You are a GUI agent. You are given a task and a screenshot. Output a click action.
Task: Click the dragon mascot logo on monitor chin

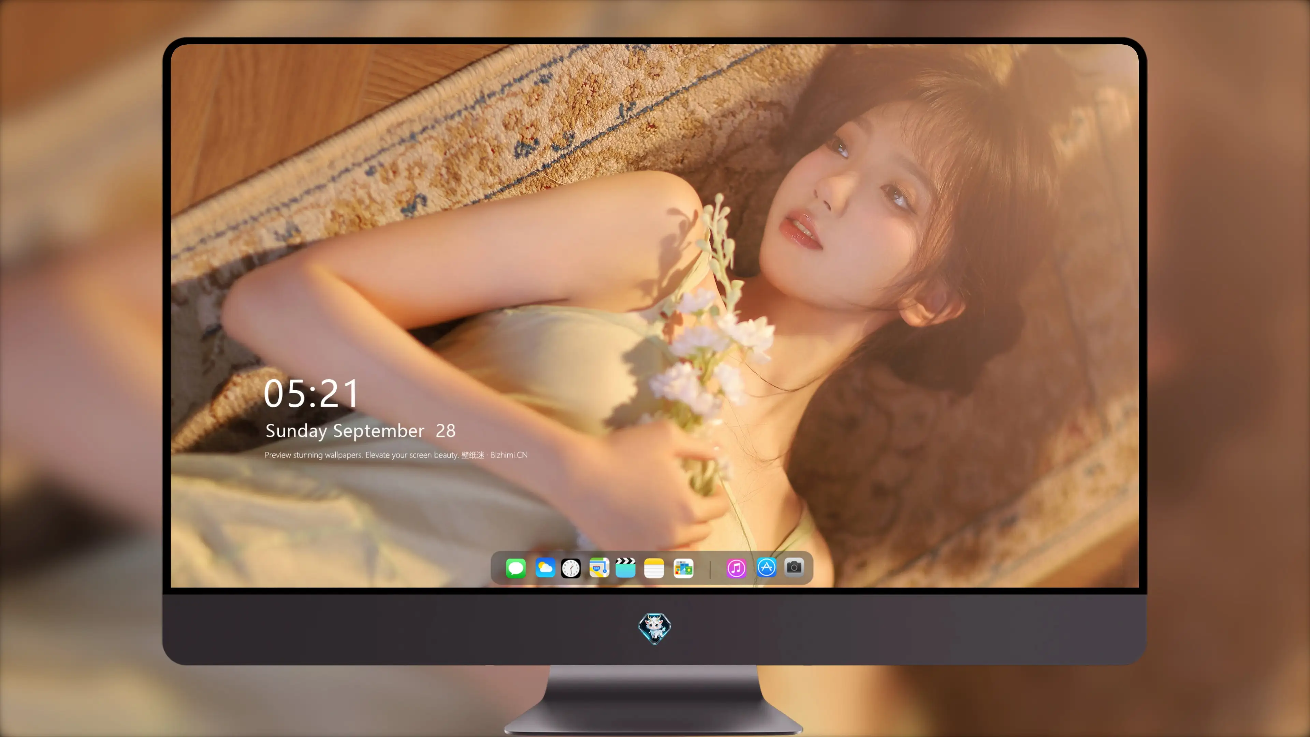tap(655, 628)
